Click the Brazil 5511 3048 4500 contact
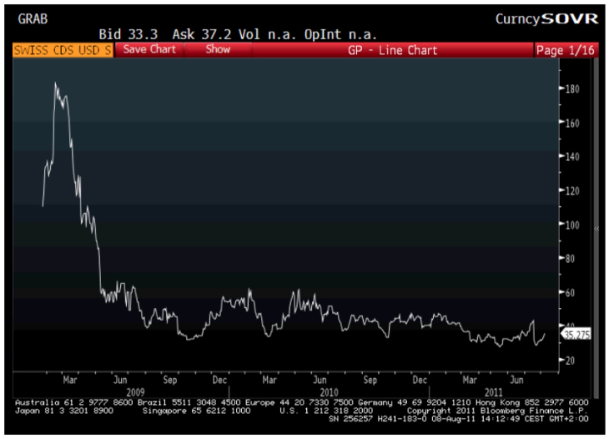 (x=189, y=403)
